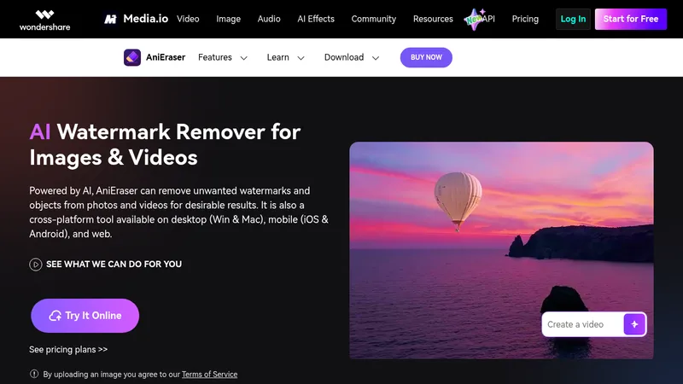Click the Try It Online button

click(x=85, y=316)
